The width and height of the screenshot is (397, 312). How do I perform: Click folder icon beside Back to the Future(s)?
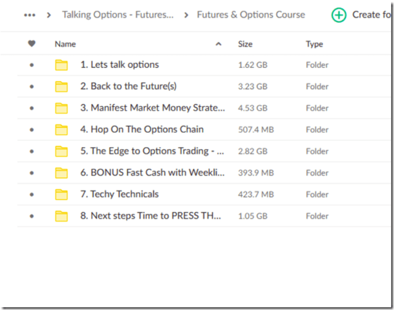click(x=61, y=87)
